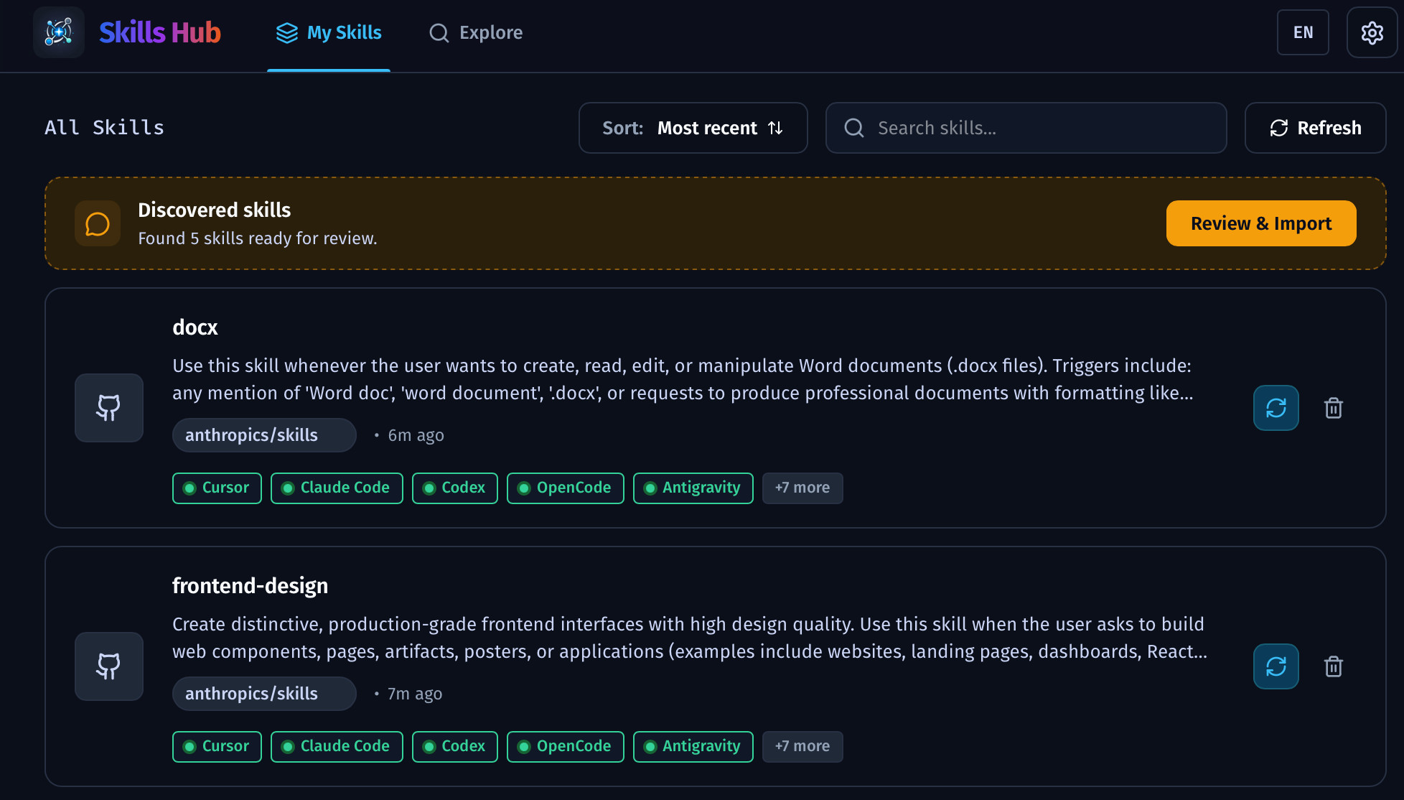Expand +7 more tools for frontend-design
This screenshot has width=1404, height=800.
coord(802,747)
